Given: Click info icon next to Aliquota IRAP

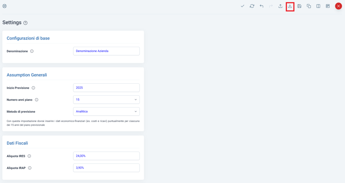Looking at the screenshot, I should [30, 168].
